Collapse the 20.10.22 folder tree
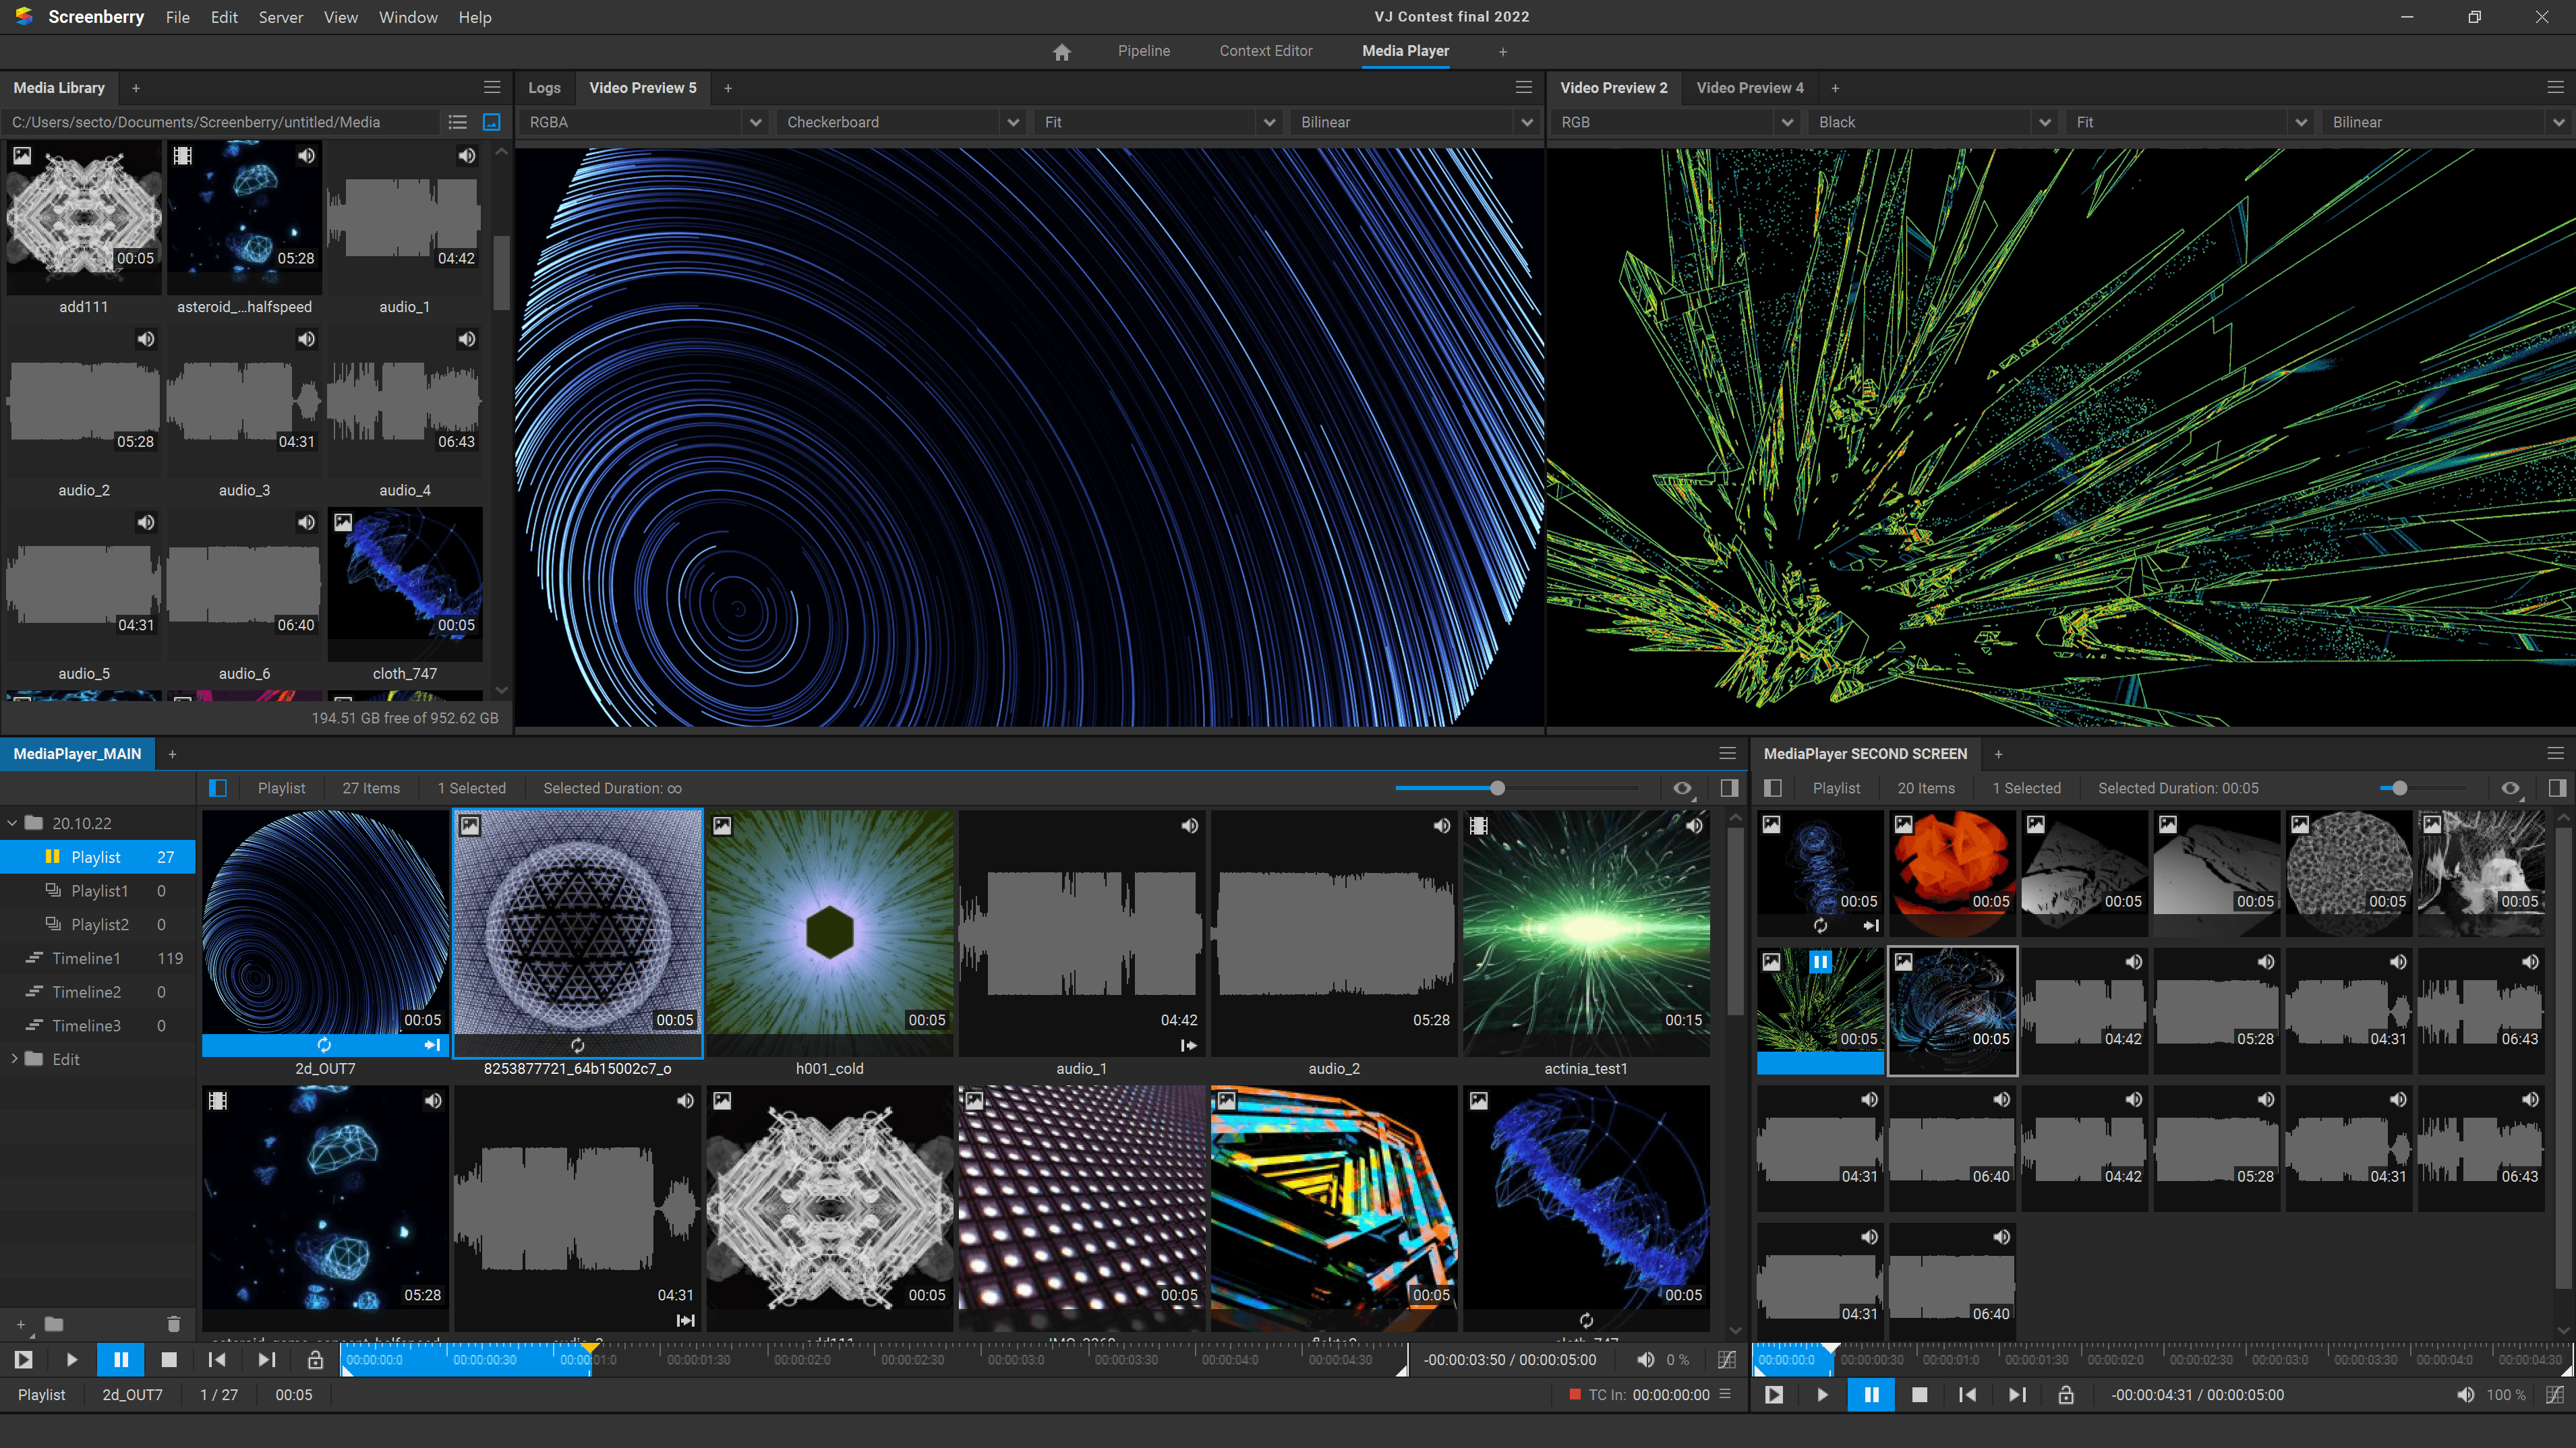Image resolution: width=2576 pixels, height=1448 pixels. point(13,823)
